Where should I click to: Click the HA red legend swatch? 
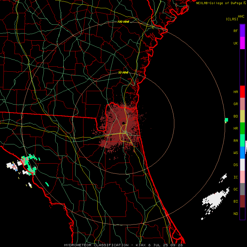pyautogui.click(x=242, y=92)
